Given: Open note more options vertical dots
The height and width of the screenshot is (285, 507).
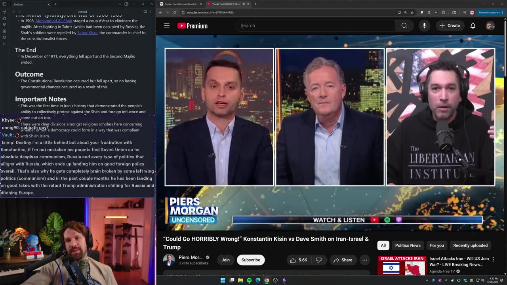Looking at the screenshot, I should pos(151,12).
